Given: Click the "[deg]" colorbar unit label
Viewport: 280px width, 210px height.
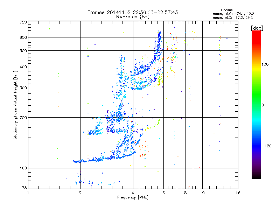Looking at the screenshot, I should pos(257,28).
